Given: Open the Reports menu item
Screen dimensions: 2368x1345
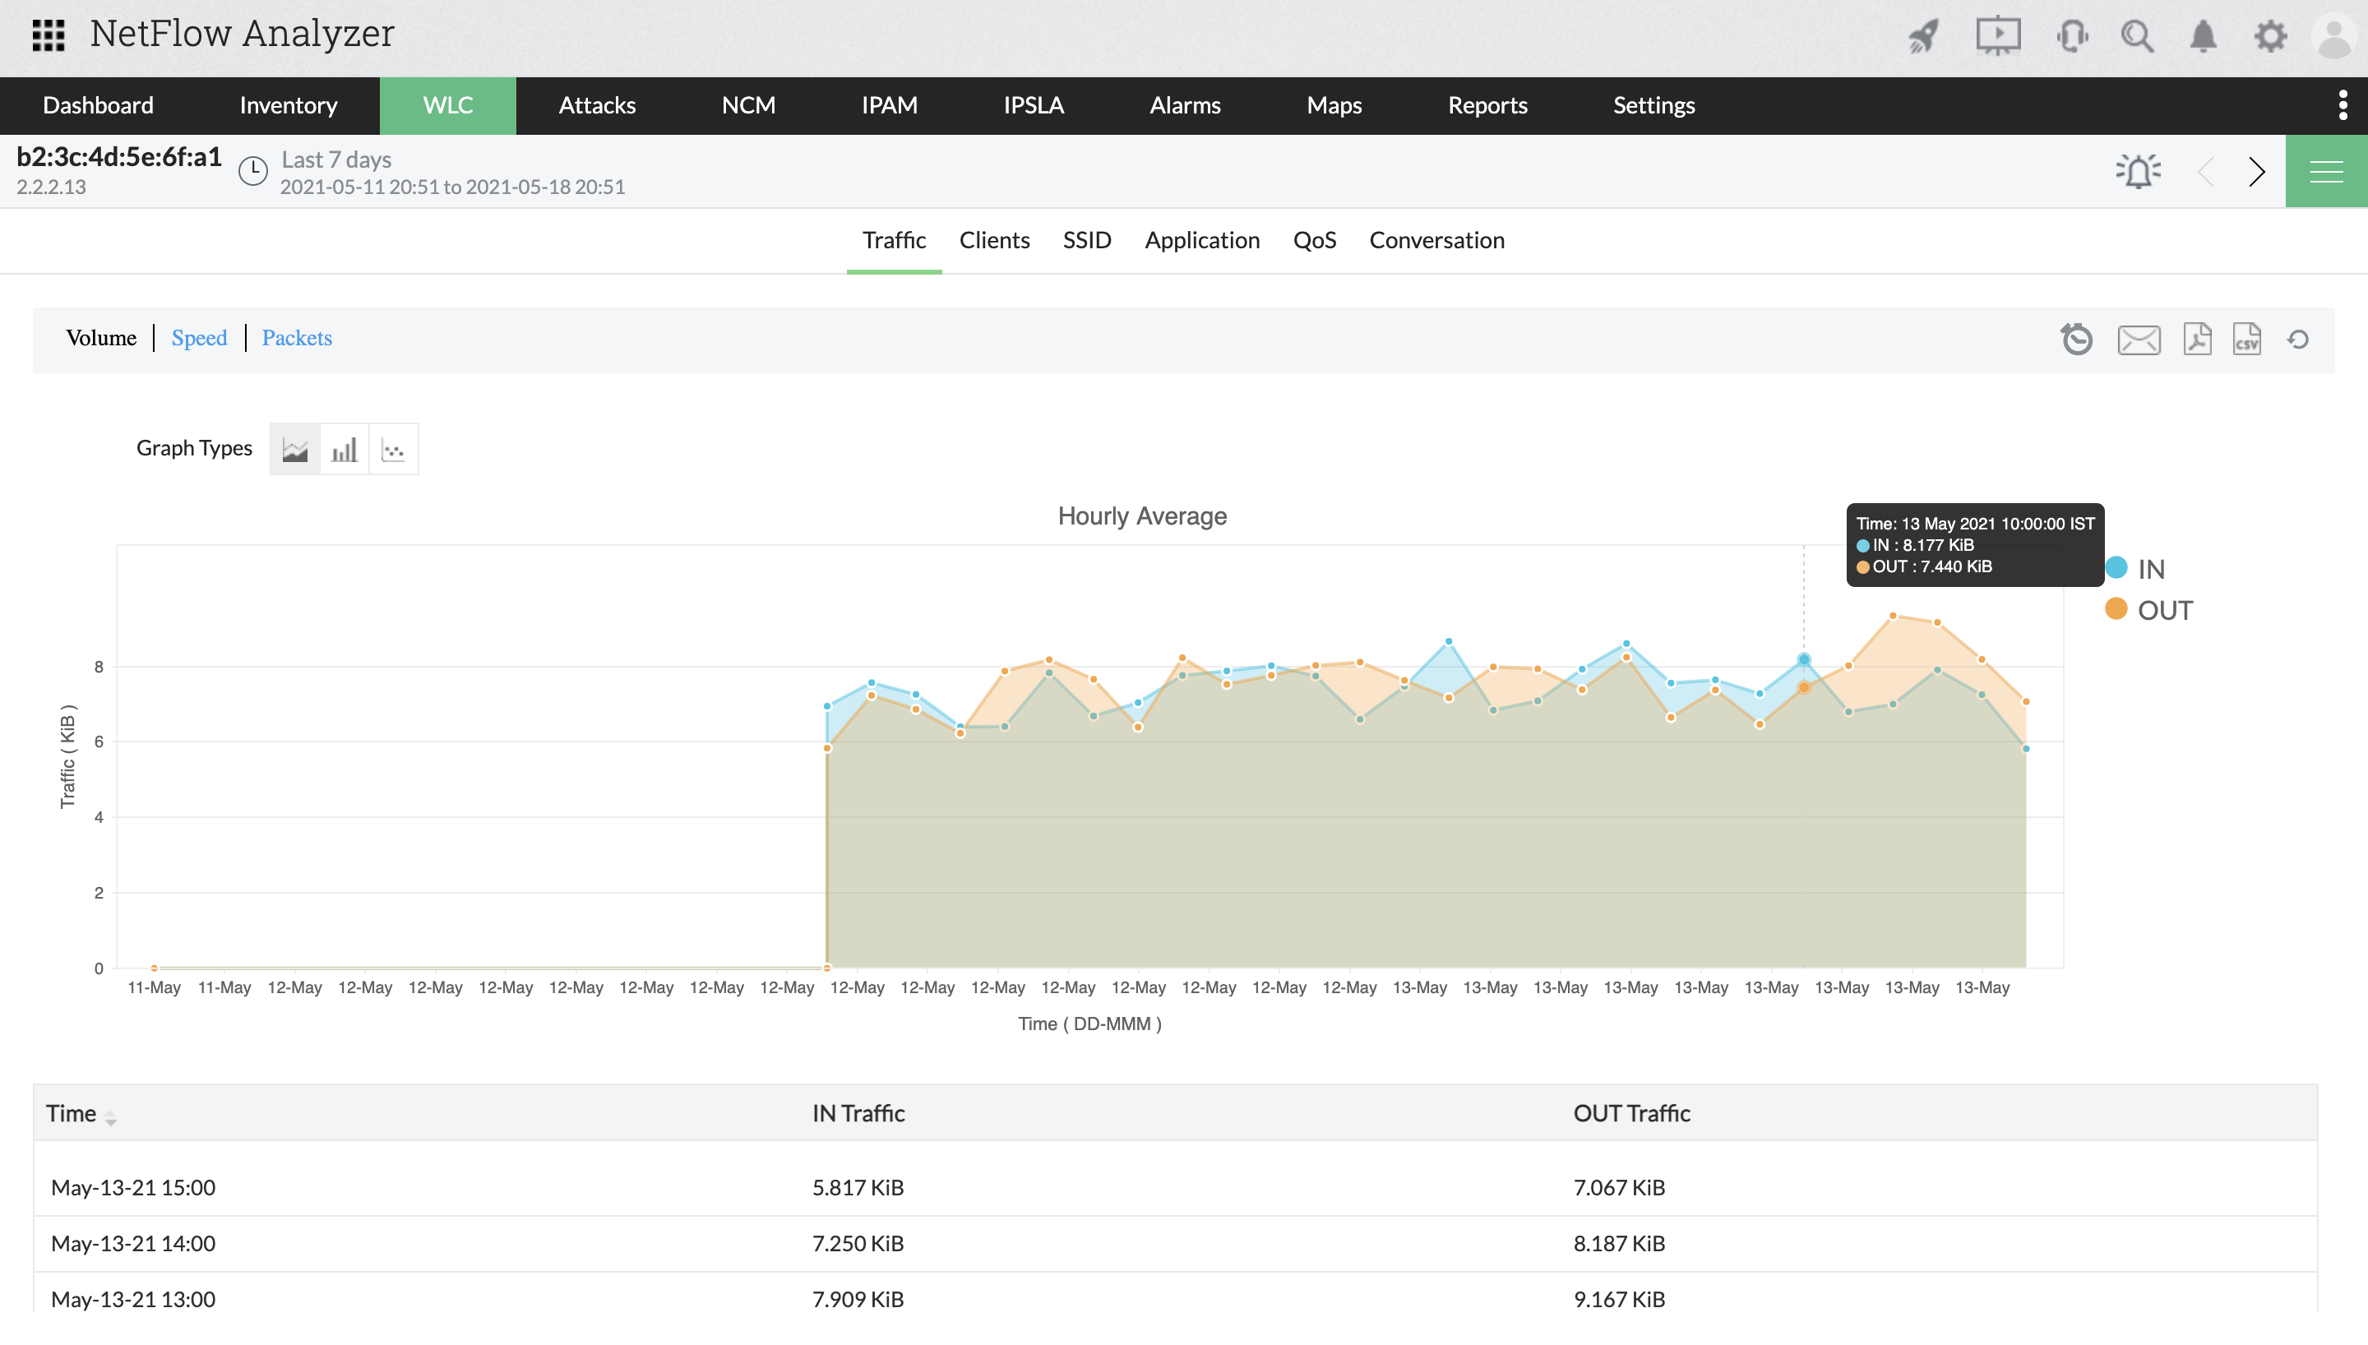Looking at the screenshot, I should 1487,105.
